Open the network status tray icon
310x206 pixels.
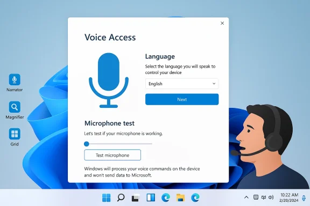[x=264, y=197]
